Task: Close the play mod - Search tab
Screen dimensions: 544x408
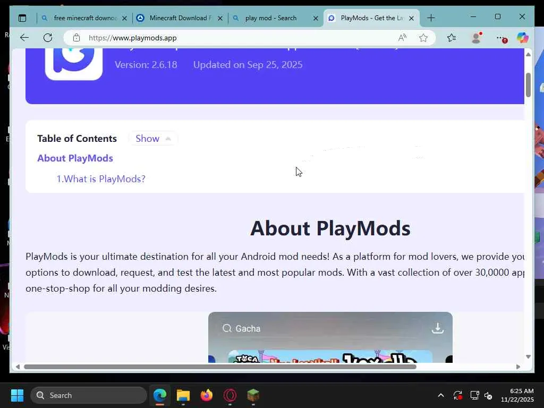Action: pyautogui.click(x=316, y=18)
